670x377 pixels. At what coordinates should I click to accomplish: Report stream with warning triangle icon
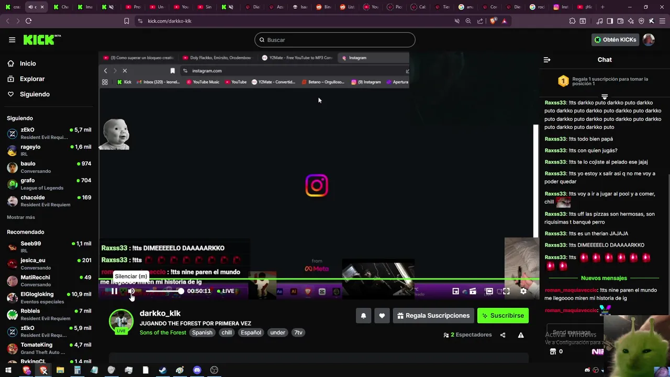pyautogui.click(x=521, y=335)
